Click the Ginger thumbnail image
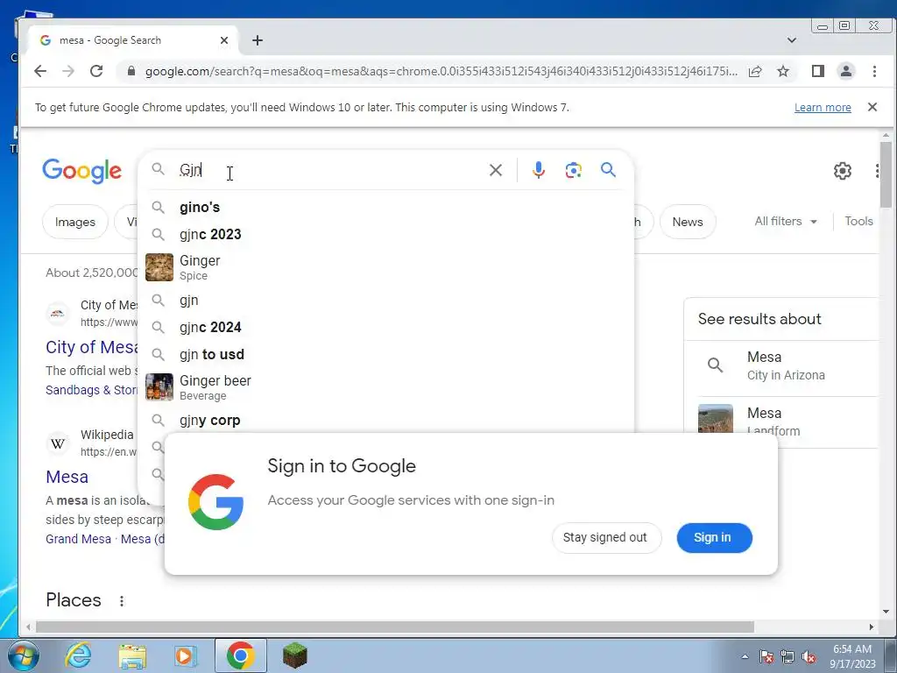 point(159,267)
